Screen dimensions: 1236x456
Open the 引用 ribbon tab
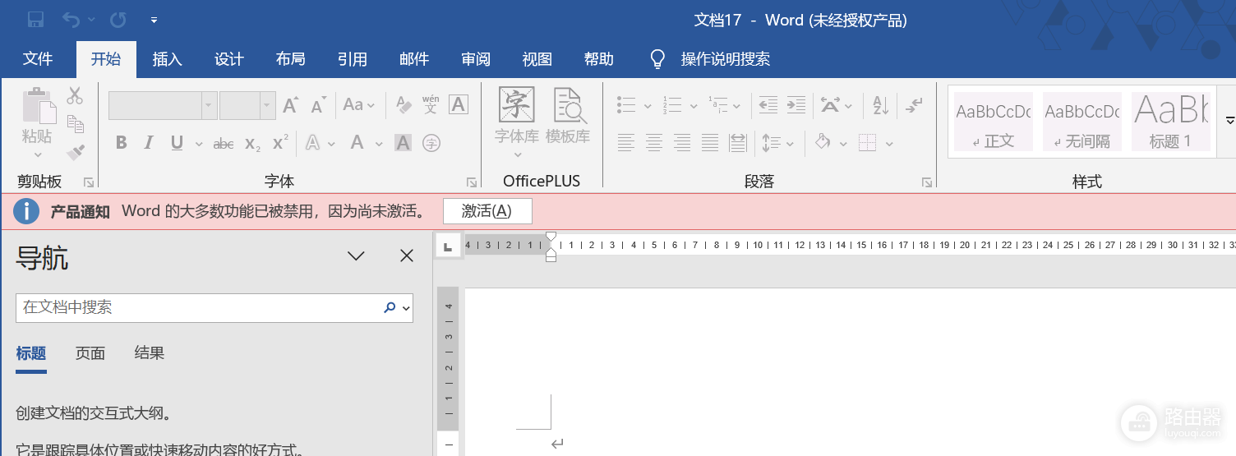[353, 59]
